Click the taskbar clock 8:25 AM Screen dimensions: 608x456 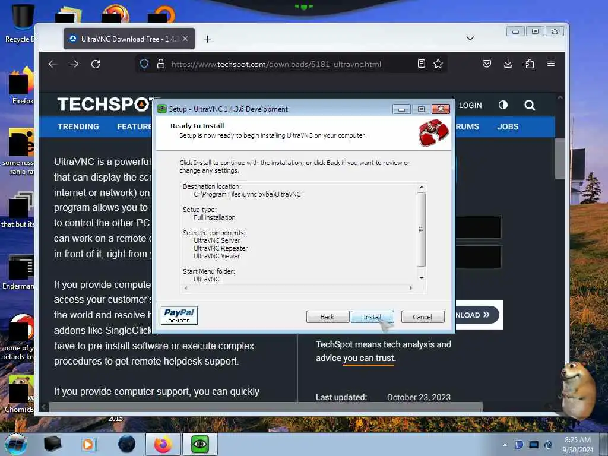coord(578,440)
